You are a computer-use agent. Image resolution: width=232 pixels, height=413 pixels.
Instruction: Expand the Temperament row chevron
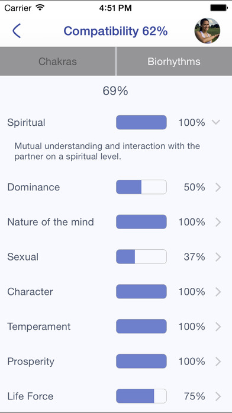coord(218,326)
